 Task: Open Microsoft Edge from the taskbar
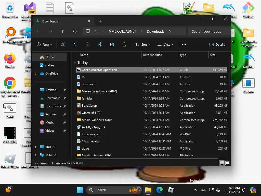pyautogui.click(x=160, y=190)
